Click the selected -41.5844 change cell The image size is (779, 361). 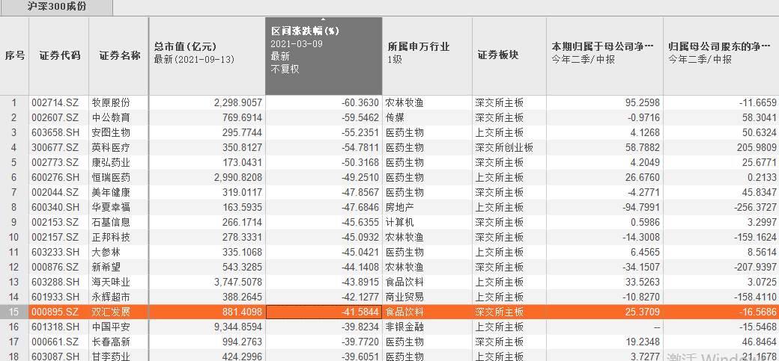pos(324,312)
